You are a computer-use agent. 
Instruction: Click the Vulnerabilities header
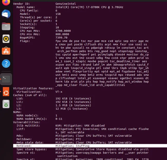pyautogui.click(x=27, y=122)
